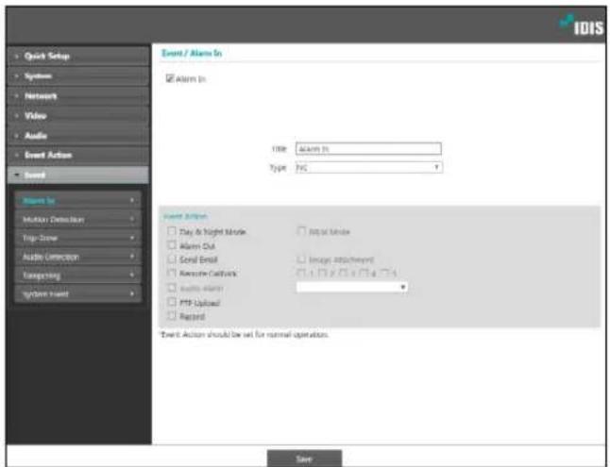The image size is (610, 467).
Task: Enable the Send Email checkbox
Action: (x=172, y=259)
